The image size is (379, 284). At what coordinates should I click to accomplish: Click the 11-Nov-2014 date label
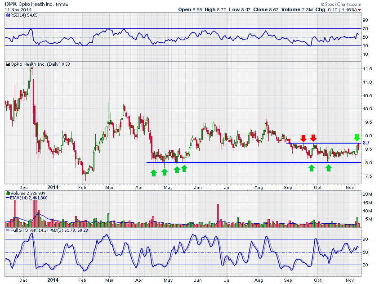[17, 9]
